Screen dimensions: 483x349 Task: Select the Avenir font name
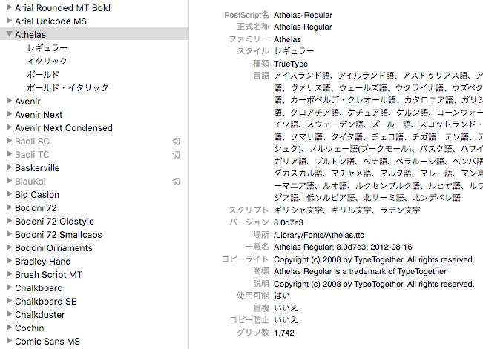(27, 102)
